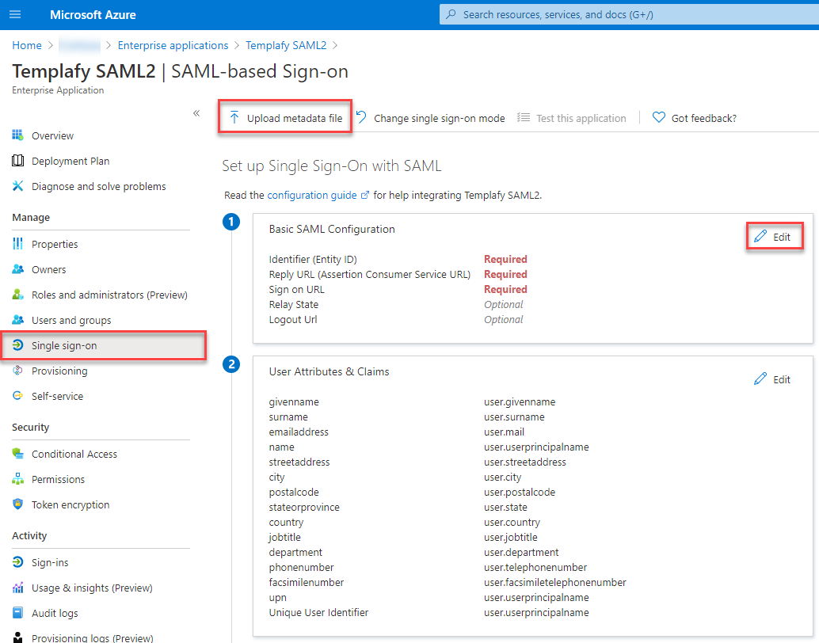Open Token encryption settings
This screenshot has width=819, height=643.
(x=69, y=504)
